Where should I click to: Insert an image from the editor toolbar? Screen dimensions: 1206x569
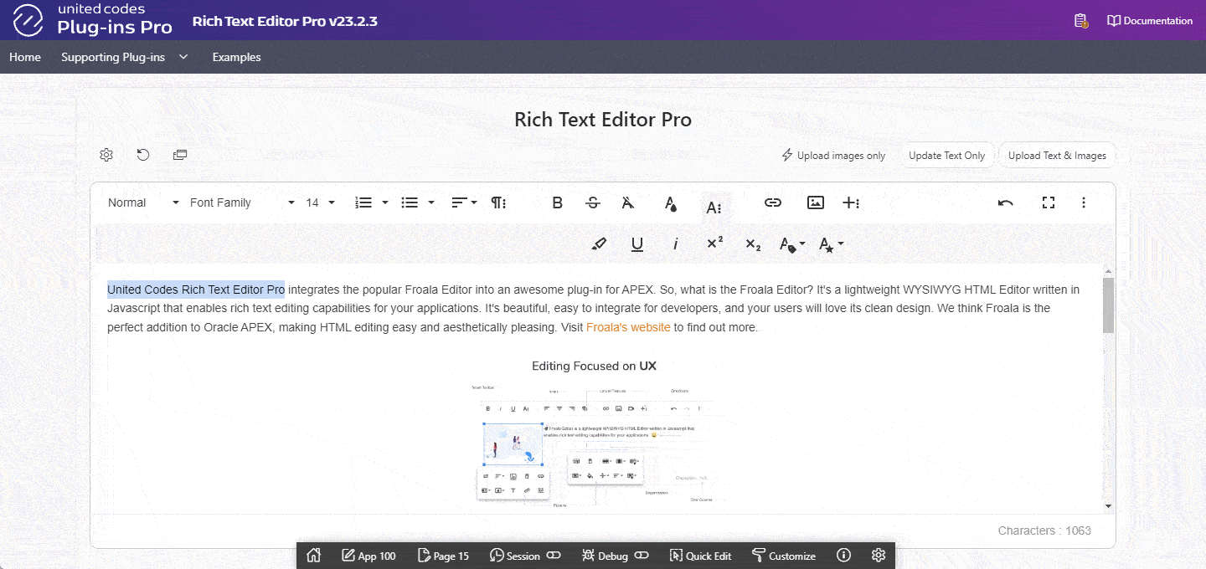click(x=815, y=202)
